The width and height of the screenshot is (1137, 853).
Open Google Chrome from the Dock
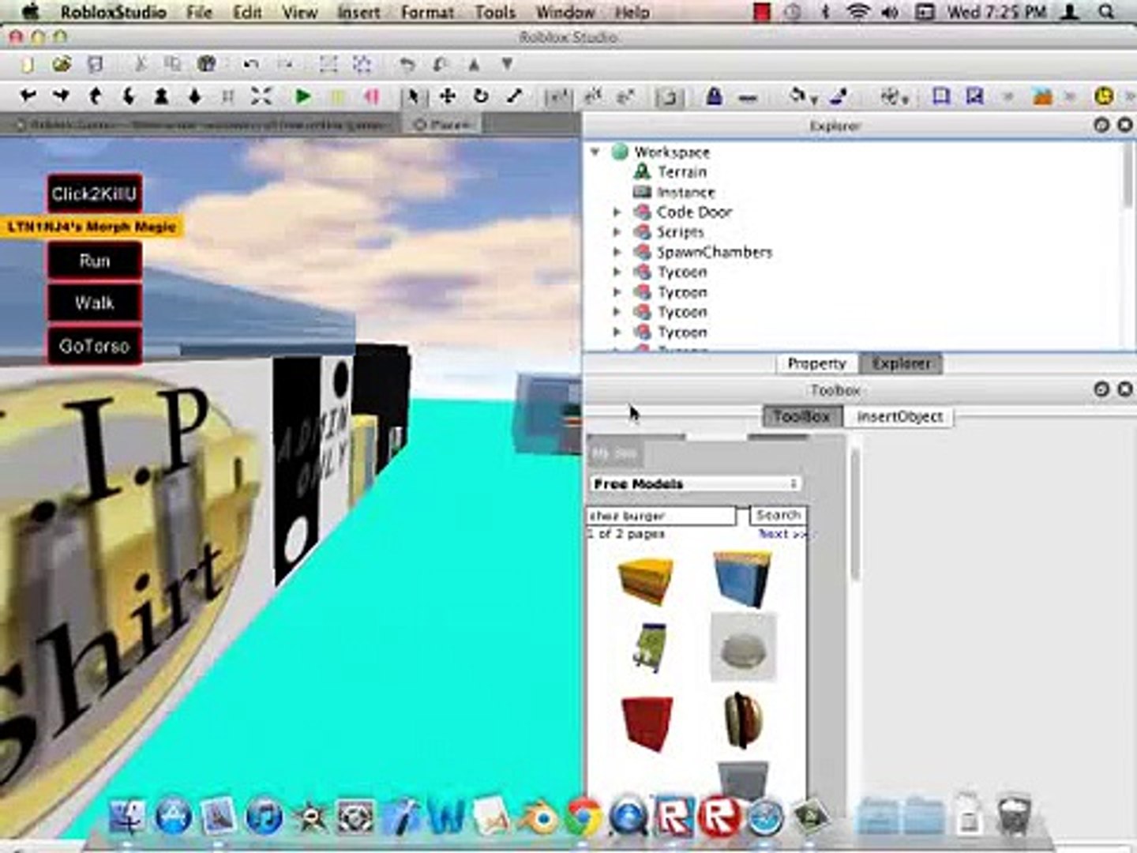click(x=583, y=817)
